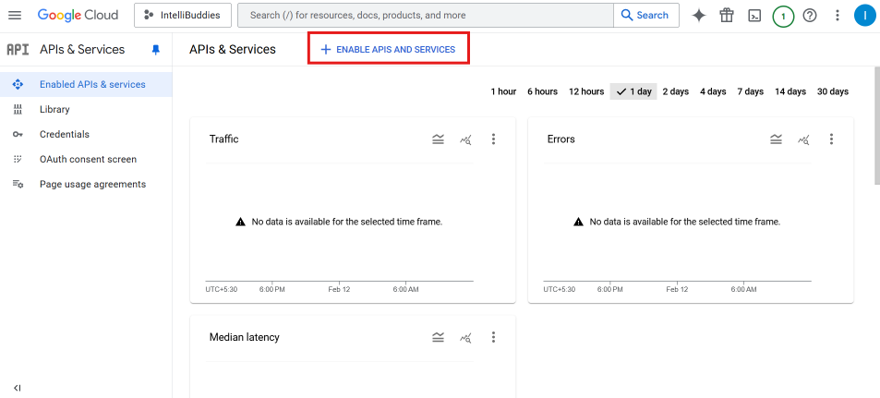Open the main navigation hamburger menu
Image resolution: width=880 pixels, height=398 pixels.
15,15
